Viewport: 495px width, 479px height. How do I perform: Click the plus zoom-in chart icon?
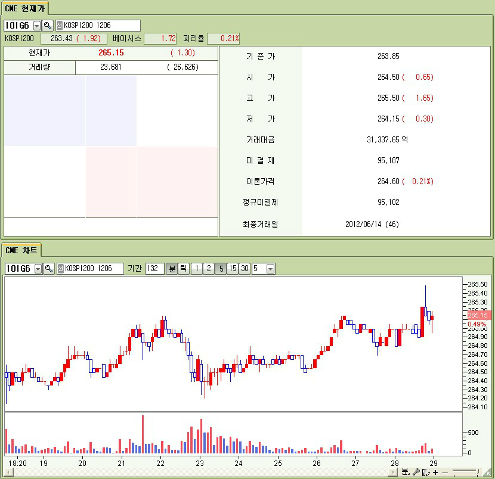[435, 472]
